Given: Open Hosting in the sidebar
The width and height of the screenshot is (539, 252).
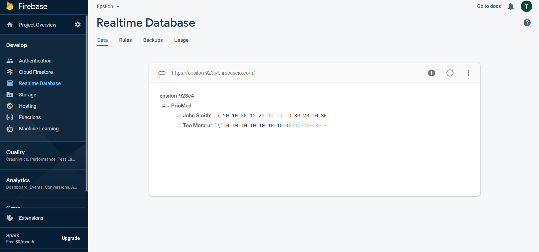Looking at the screenshot, I should [x=27, y=106].
